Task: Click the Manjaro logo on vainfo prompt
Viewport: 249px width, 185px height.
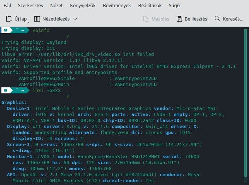Action: 6,30
